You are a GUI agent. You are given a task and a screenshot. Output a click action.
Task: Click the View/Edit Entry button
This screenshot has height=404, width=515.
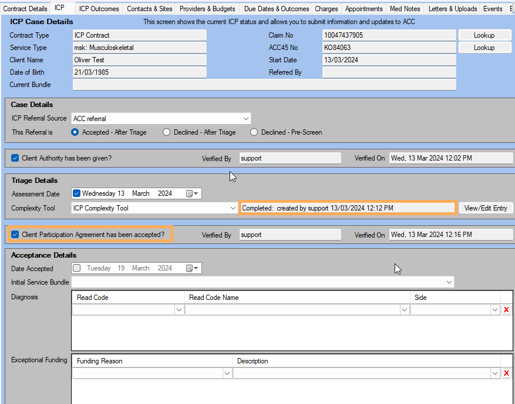[x=486, y=208]
